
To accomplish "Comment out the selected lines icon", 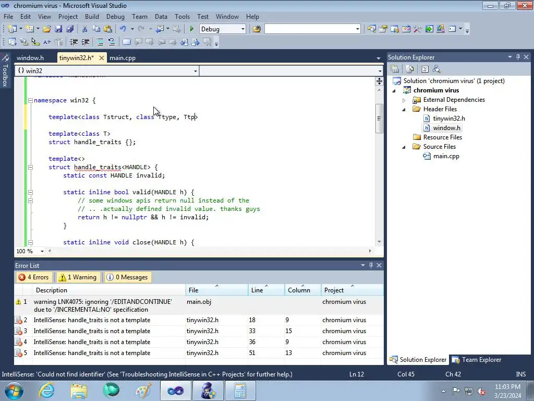I will (x=100, y=42).
